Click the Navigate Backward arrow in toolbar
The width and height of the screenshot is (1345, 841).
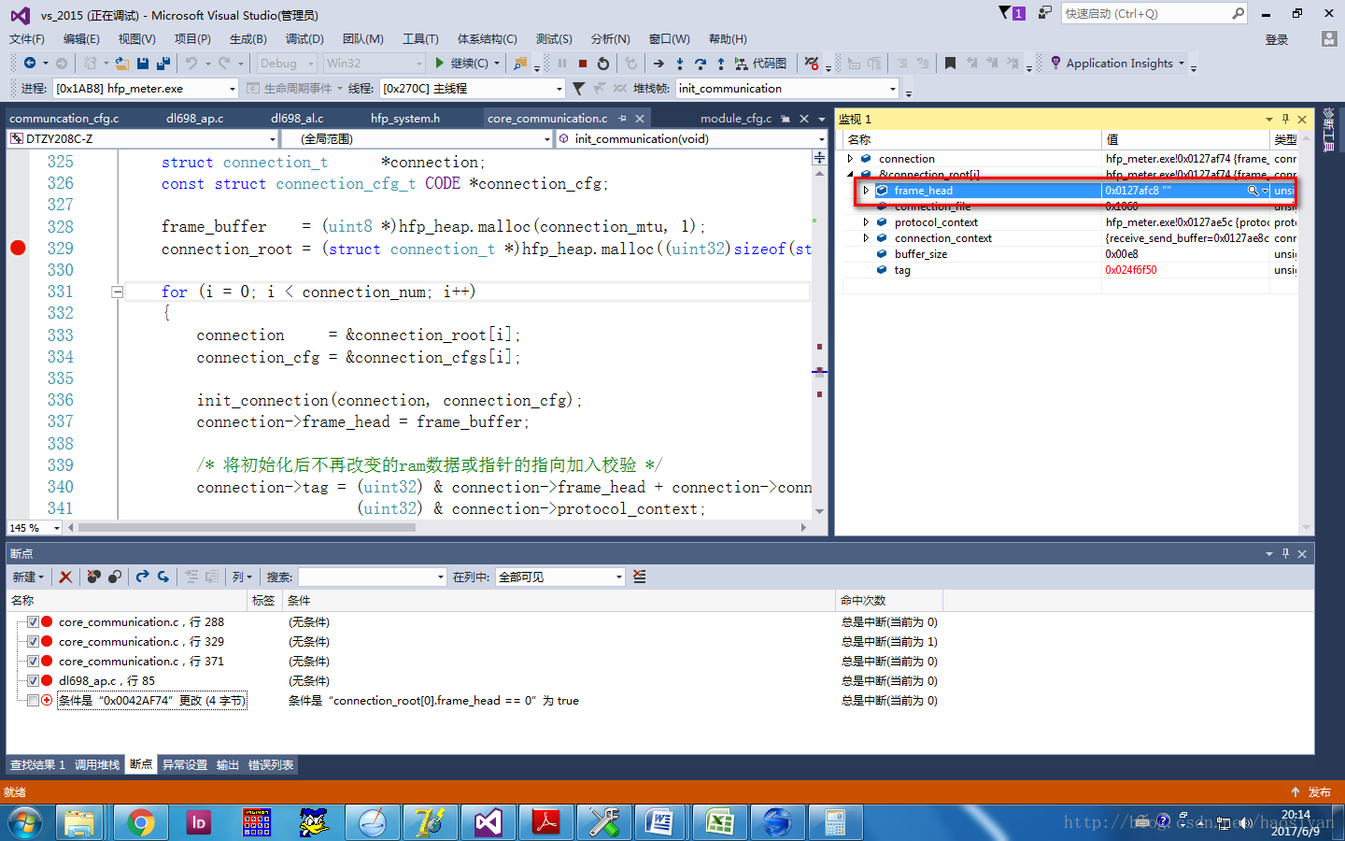[30, 63]
